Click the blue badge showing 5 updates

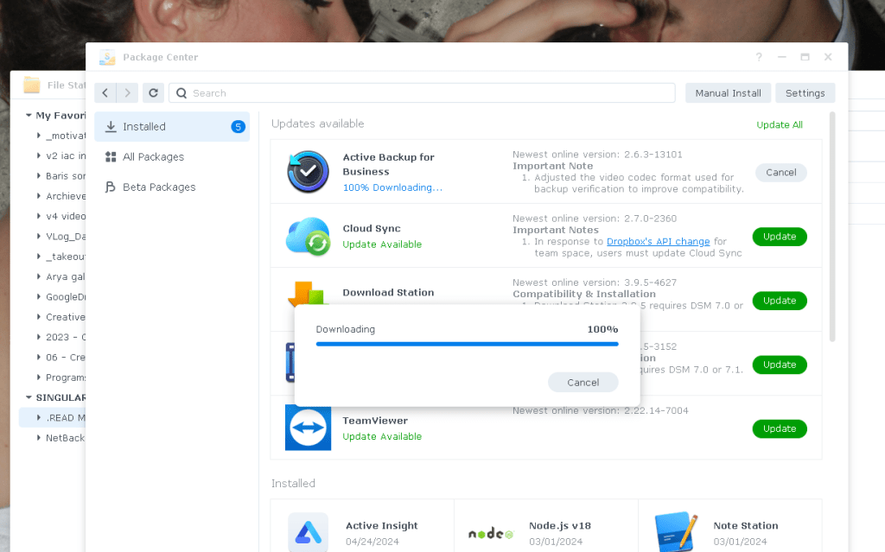239,126
